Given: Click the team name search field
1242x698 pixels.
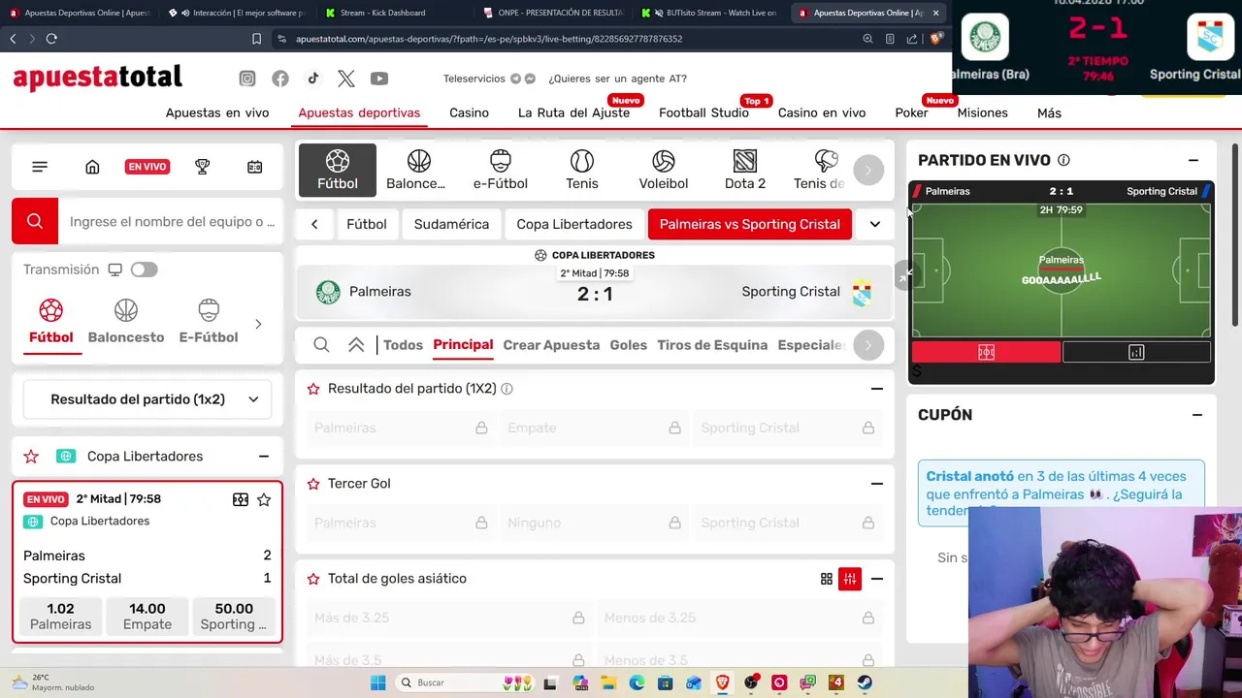Looking at the screenshot, I should tap(171, 221).
